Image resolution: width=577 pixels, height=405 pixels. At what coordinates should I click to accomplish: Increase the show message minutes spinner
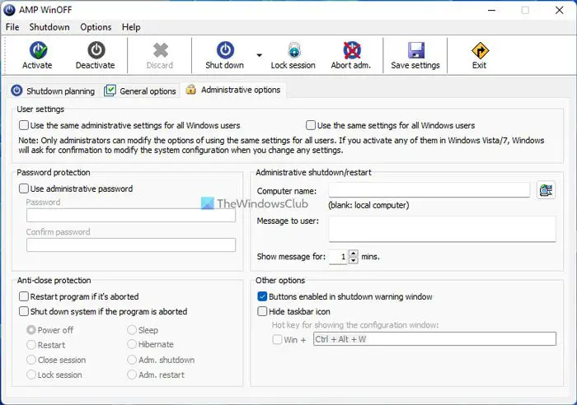[x=354, y=254]
